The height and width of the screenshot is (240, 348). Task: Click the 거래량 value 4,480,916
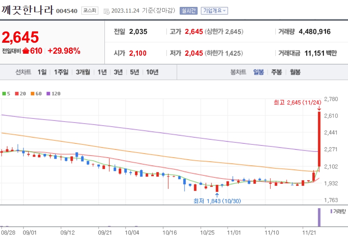tap(315, 32)
